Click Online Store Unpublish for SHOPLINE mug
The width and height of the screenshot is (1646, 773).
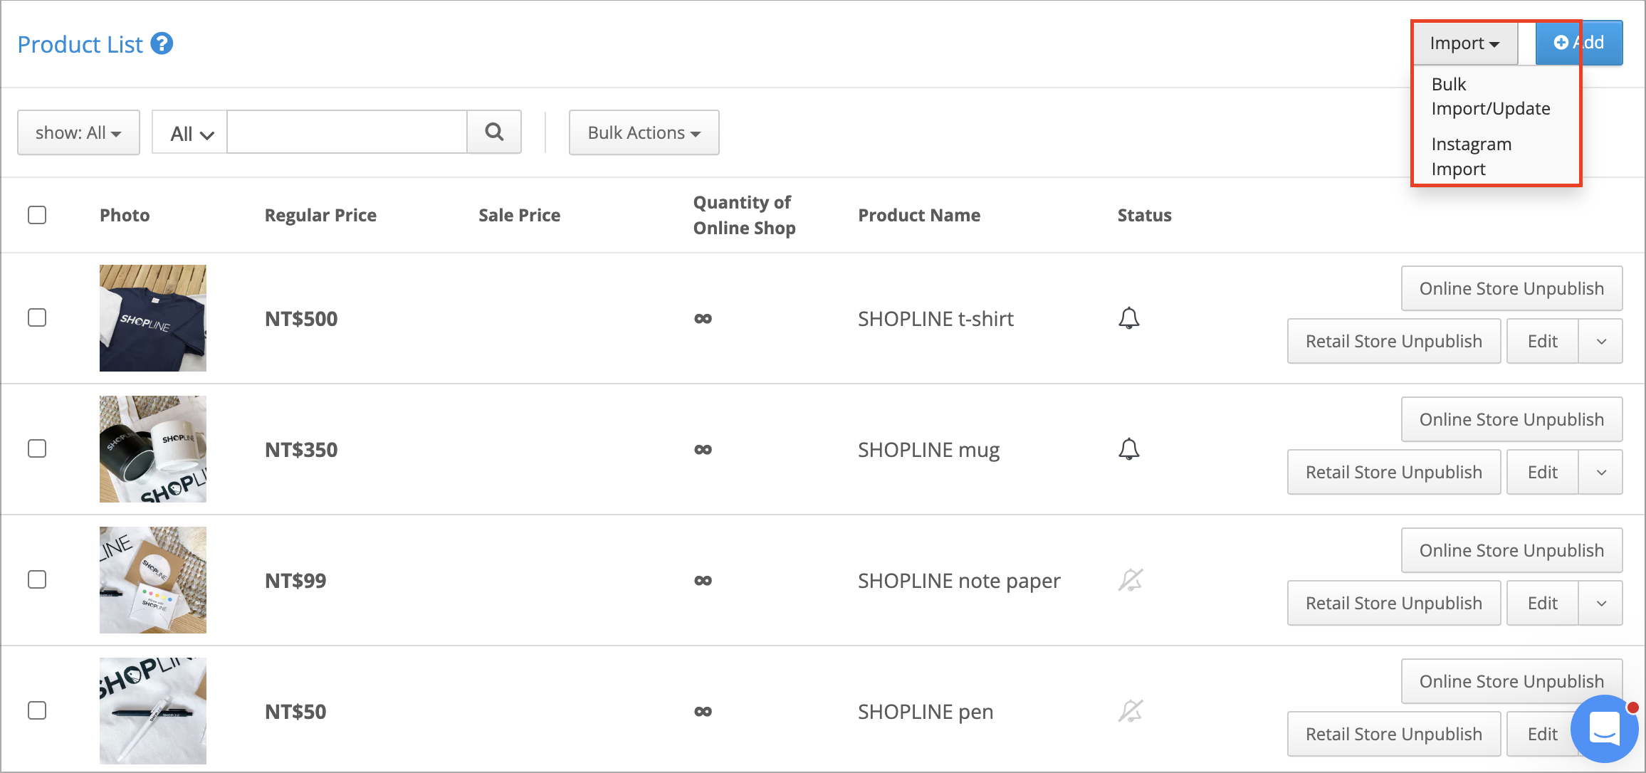(x=1511, y=419)
